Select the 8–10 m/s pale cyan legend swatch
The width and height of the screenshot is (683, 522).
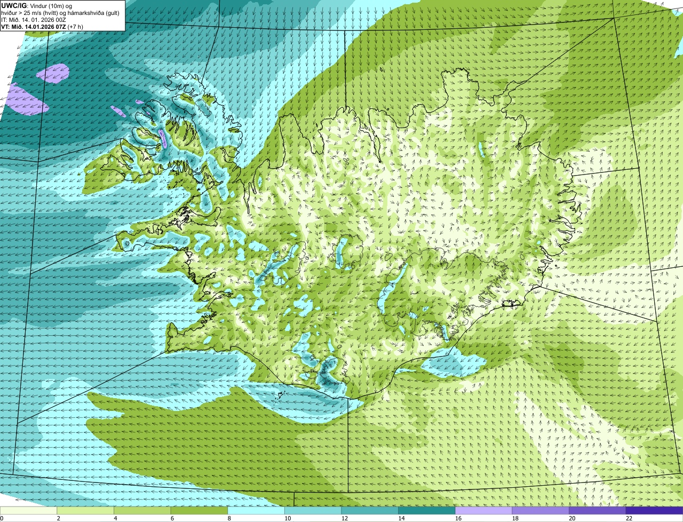click(256, 511)
